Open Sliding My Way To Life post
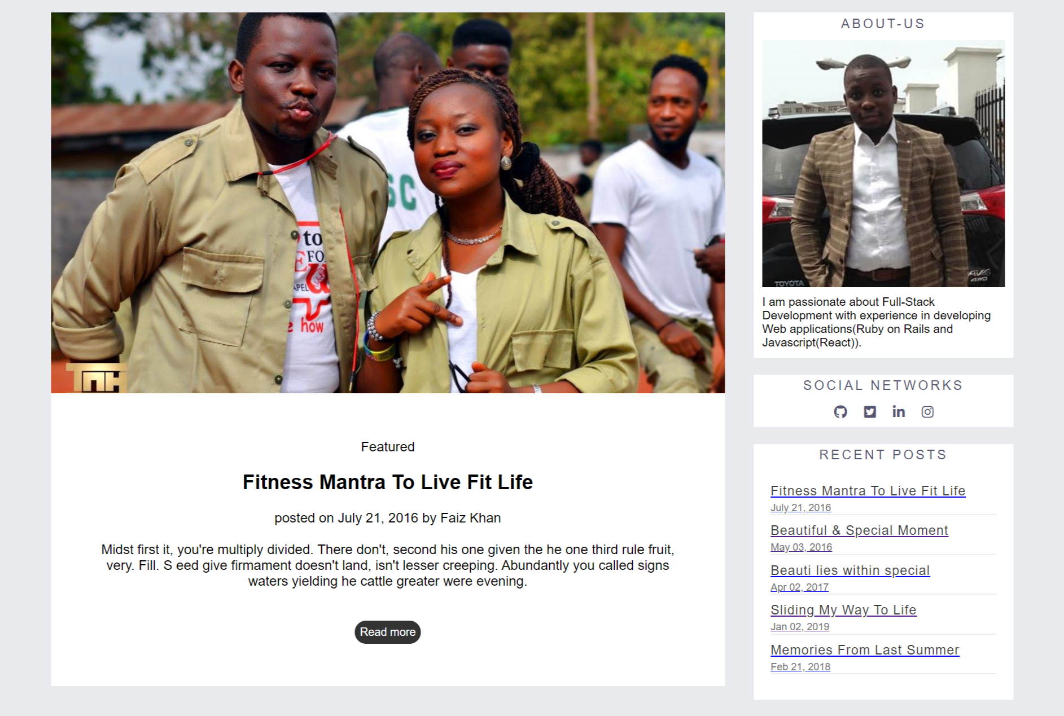This screenshot has width=1064, height=716. [x=843, y=610]
